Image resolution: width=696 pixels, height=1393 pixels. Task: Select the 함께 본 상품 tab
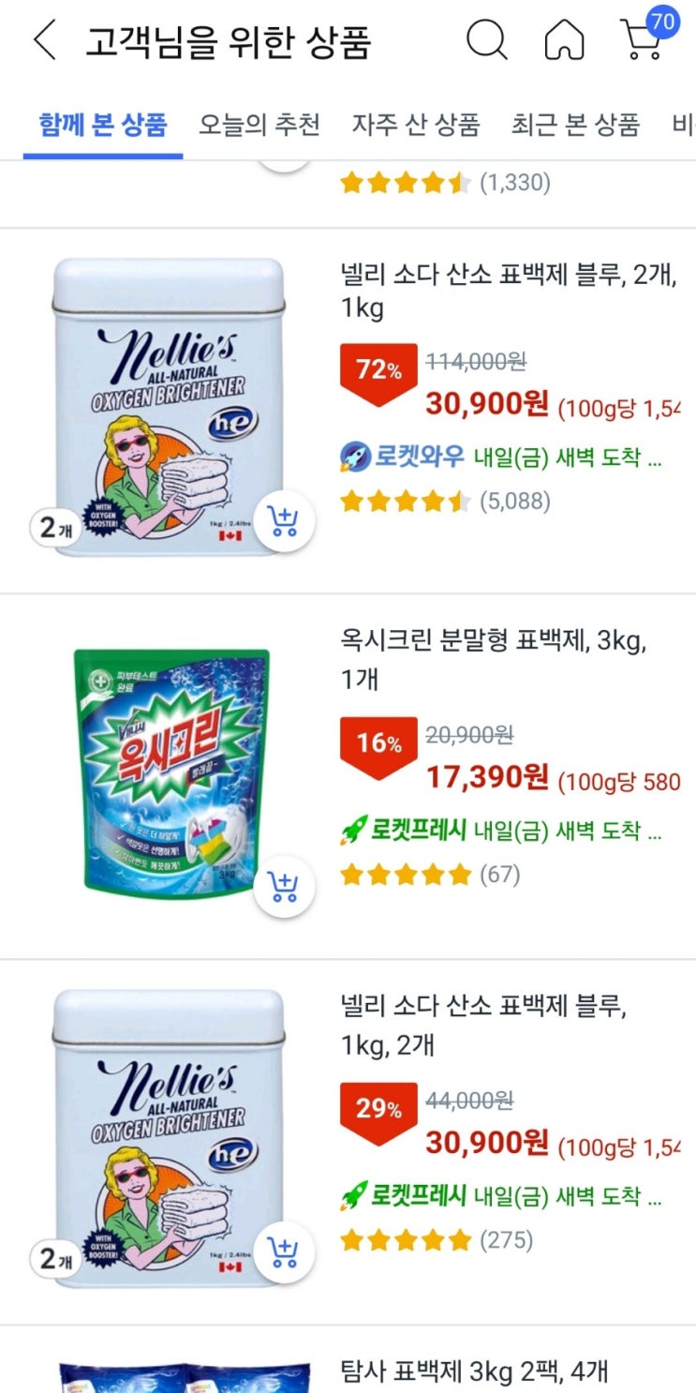click(103, 124)
